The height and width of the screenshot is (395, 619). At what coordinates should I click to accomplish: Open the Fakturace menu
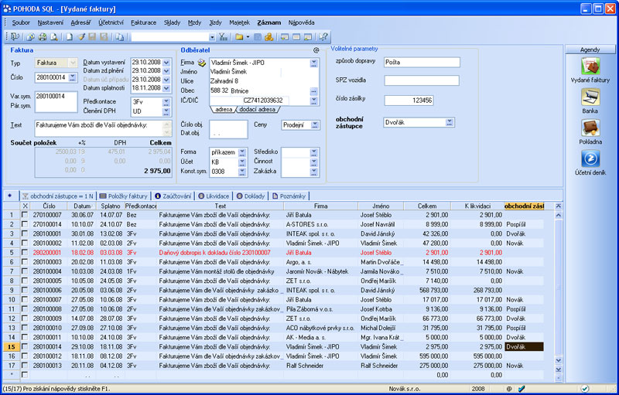143,22
